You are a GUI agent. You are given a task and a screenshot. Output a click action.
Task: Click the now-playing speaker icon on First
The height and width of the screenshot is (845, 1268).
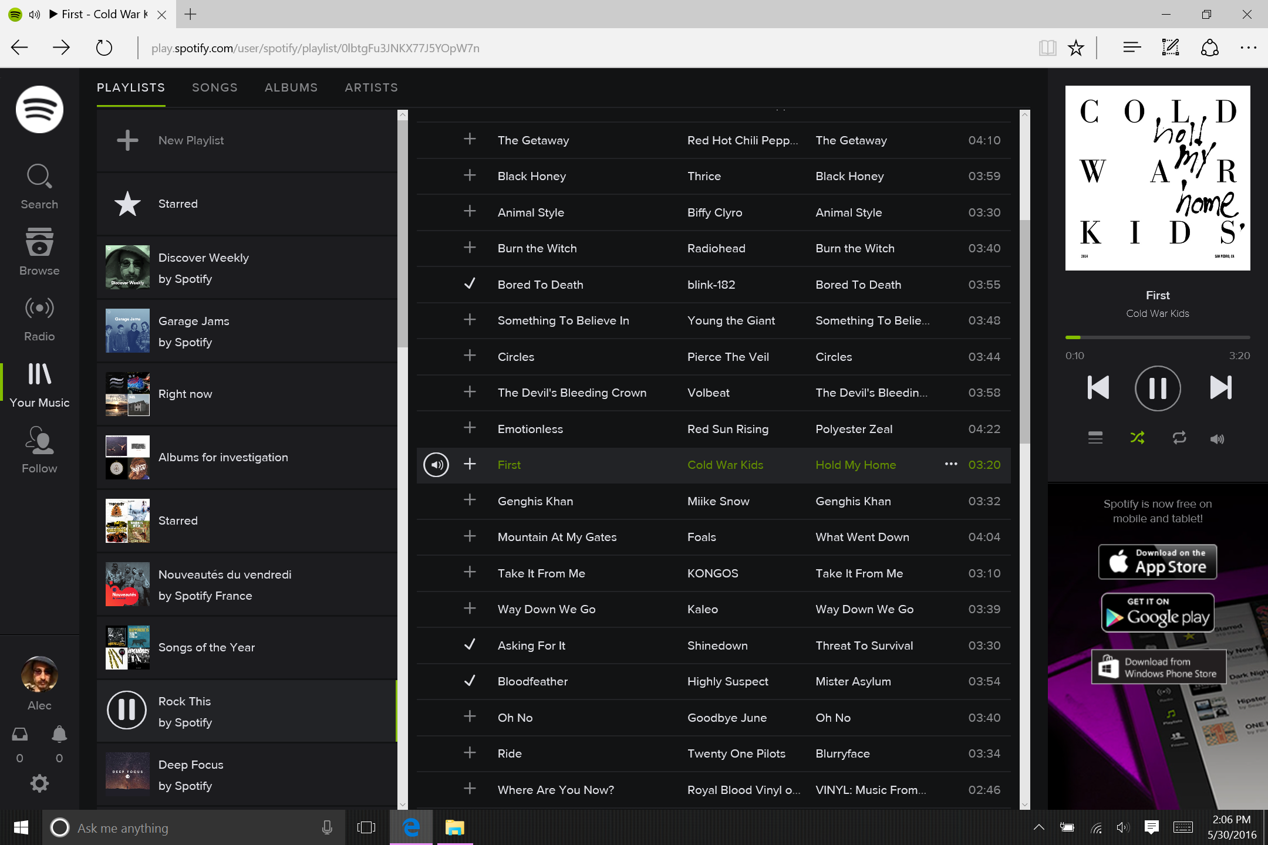436,465
